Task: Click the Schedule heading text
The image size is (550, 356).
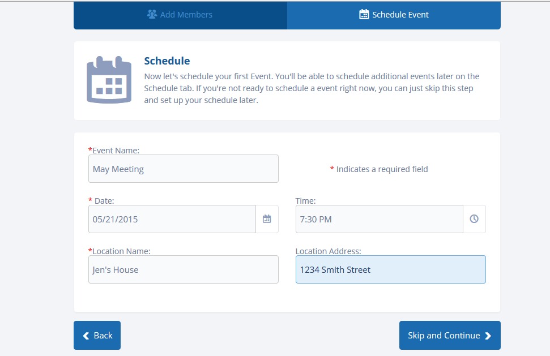Action: tap(167, 61)
